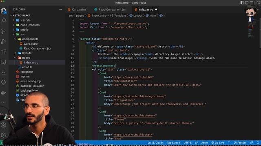
Task: Open the Manage gear icon
Action: 3,135
